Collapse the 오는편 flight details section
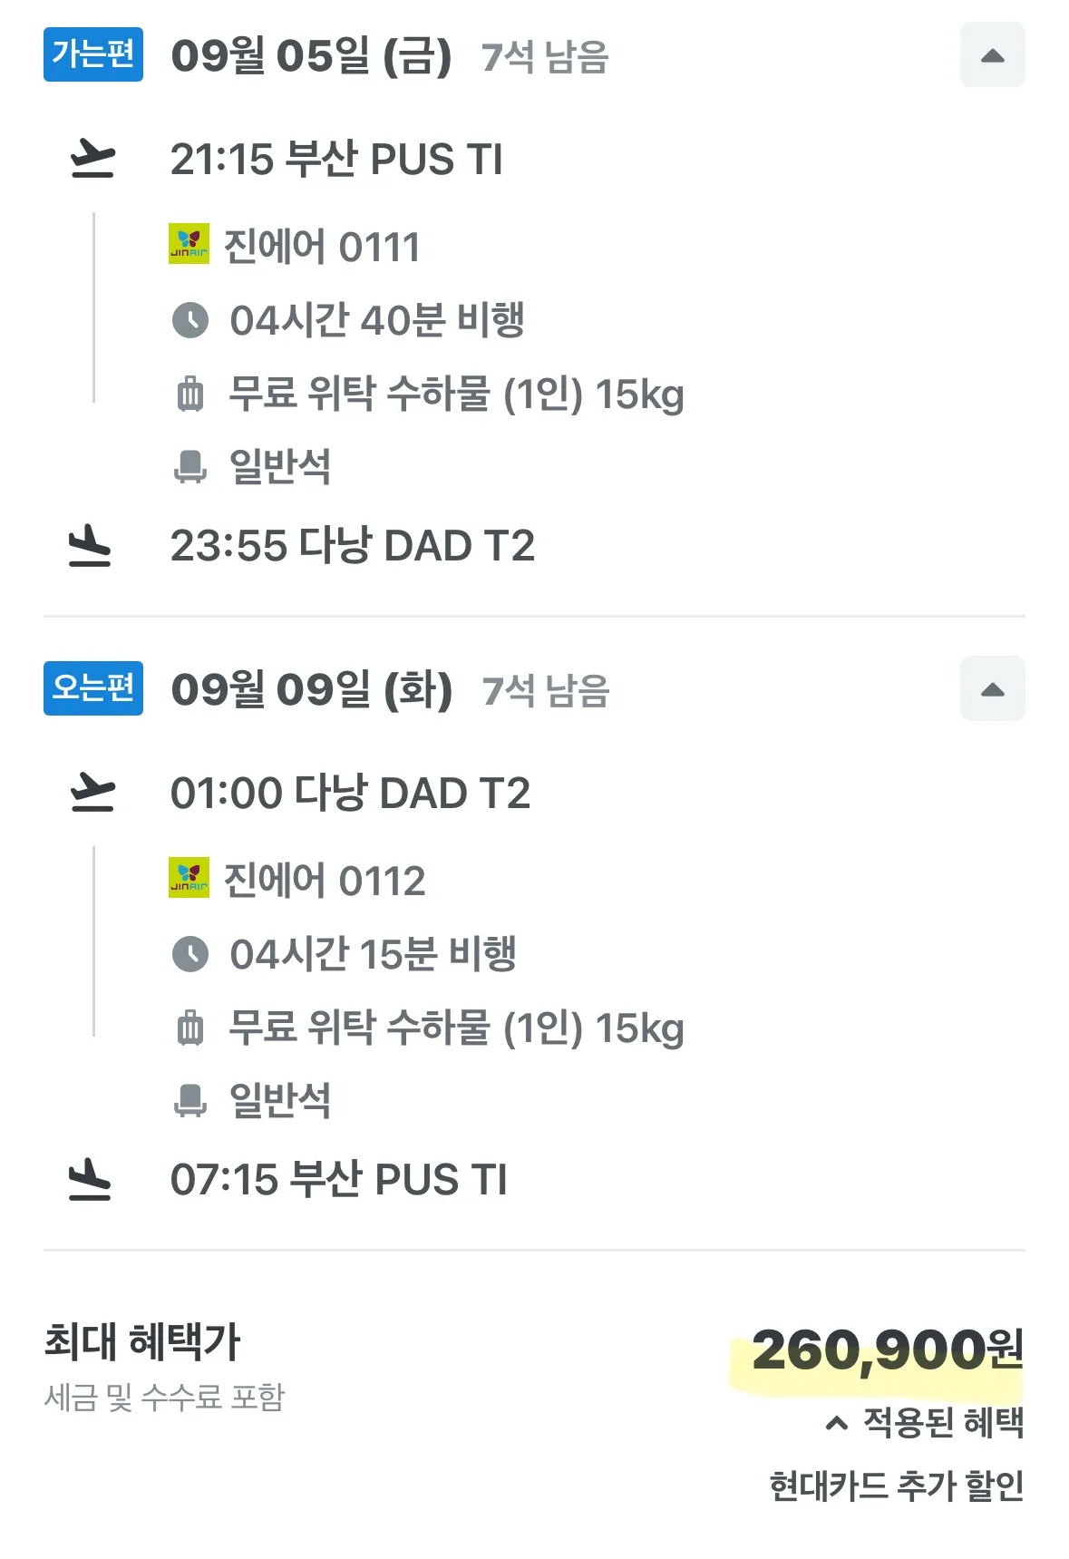Image resolution: width=1069 pixels, height=1559 pixels. click(992, 689)
